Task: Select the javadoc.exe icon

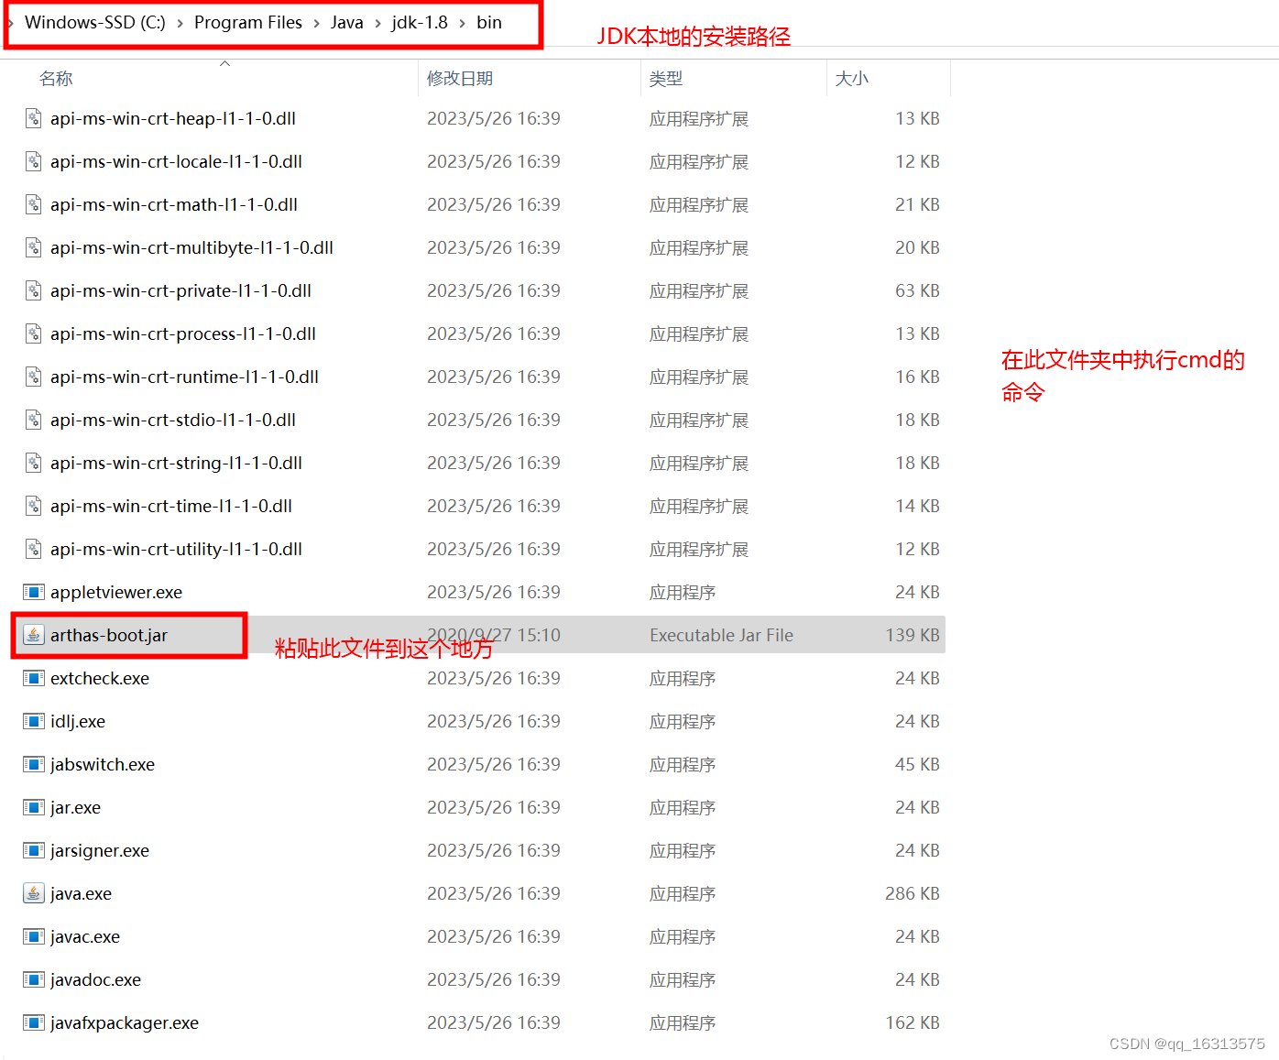Action: point(33,979)
